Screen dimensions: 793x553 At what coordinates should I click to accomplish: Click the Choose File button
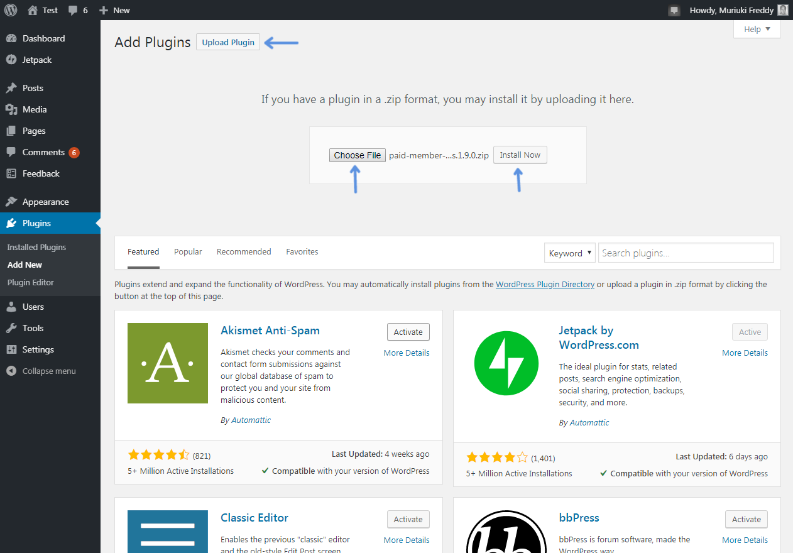(358, 155)
